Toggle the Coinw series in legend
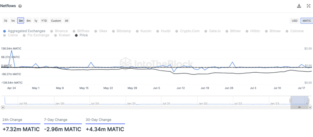313x137 pixels. click(x=11, y=35)
